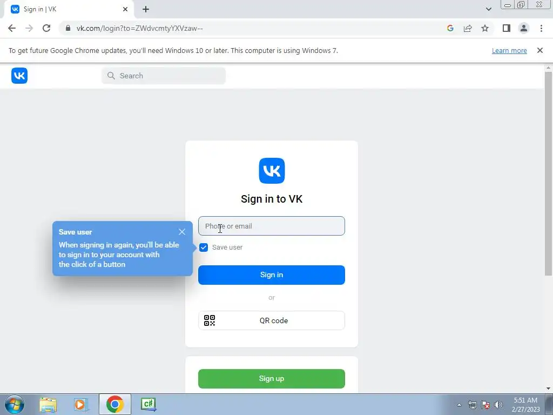The image size is (553, 415).
Task: Open the media player taskbar icon
Action: pyautogui.click(x=81, y=404)
